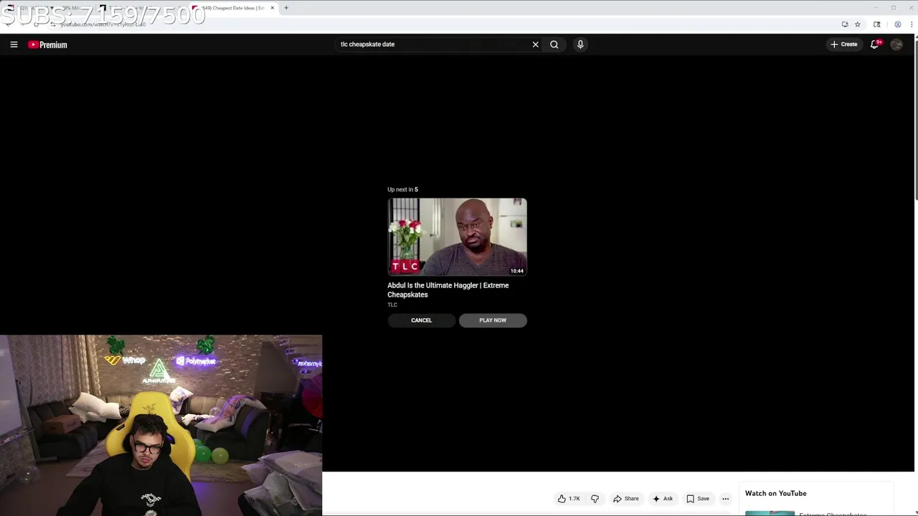Cancel the up next autoplay
918x516 pixels.
[x=422, y=320]
